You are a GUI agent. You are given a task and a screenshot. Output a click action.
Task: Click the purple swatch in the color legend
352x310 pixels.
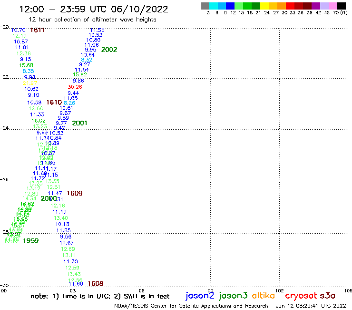coord(316,6)
